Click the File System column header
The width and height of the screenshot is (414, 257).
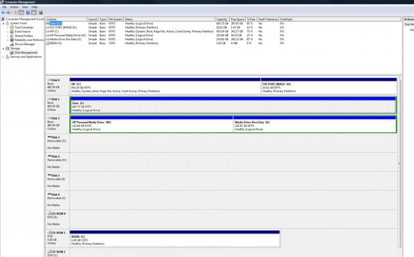pyautogui.click(x=114, y=19)
